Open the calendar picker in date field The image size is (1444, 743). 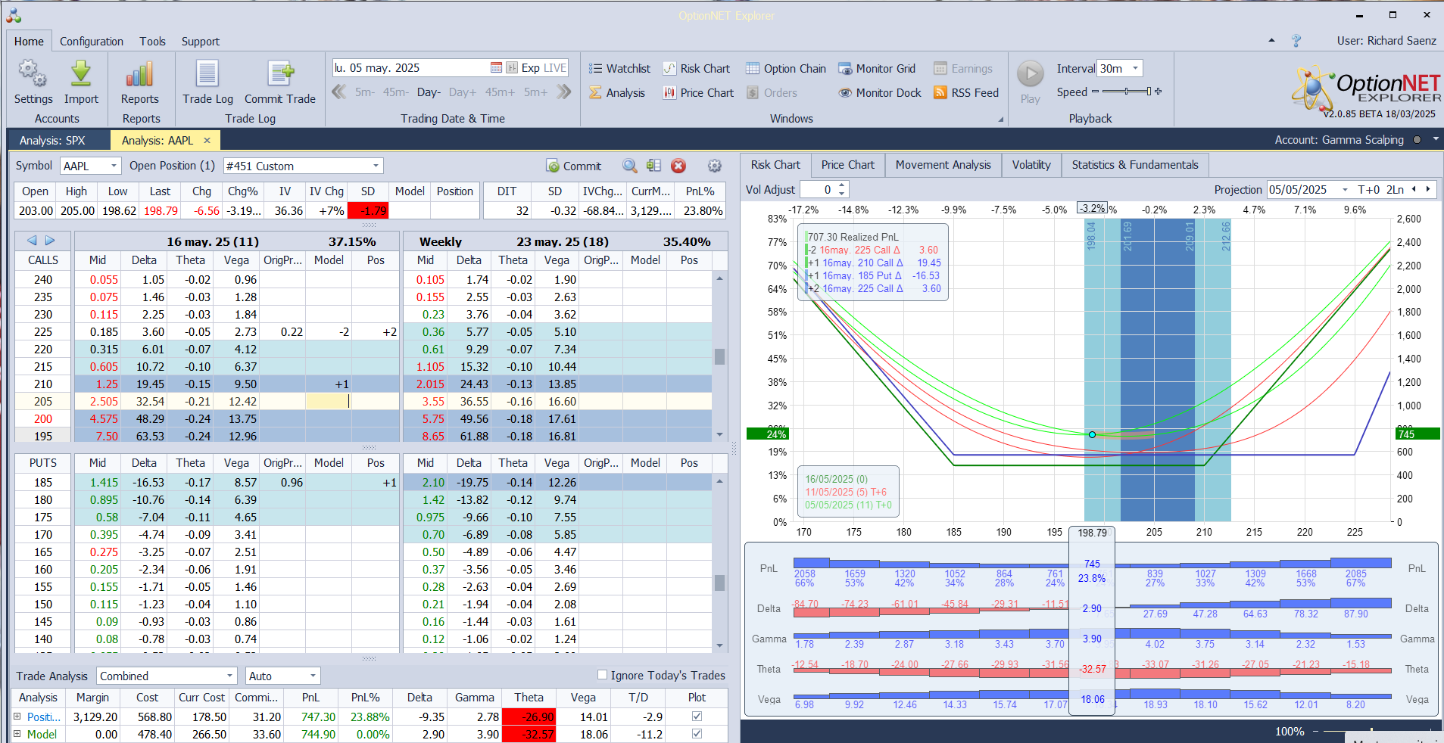[x=496, y=67]
